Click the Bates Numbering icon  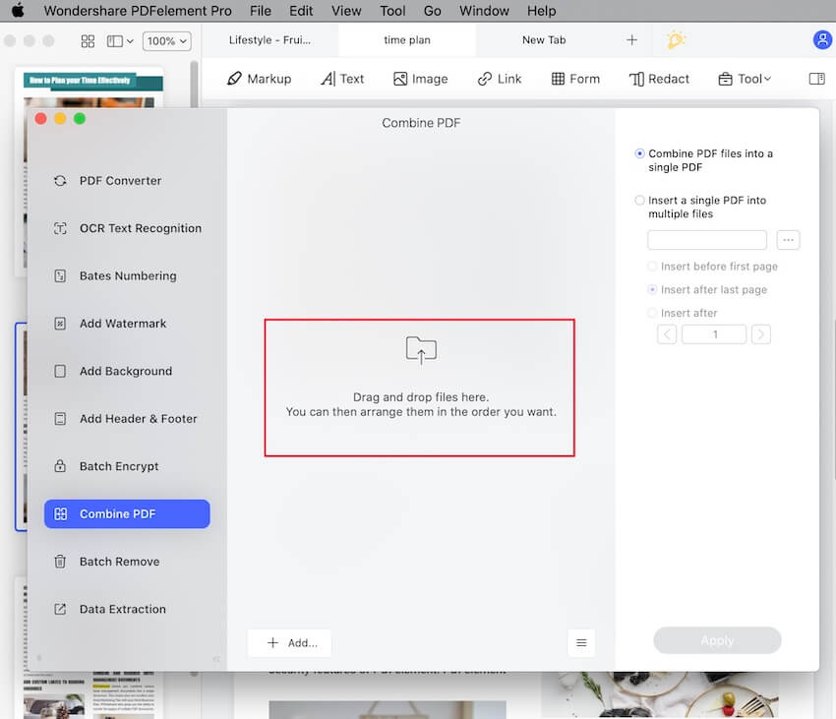click(x=60, y=275)
